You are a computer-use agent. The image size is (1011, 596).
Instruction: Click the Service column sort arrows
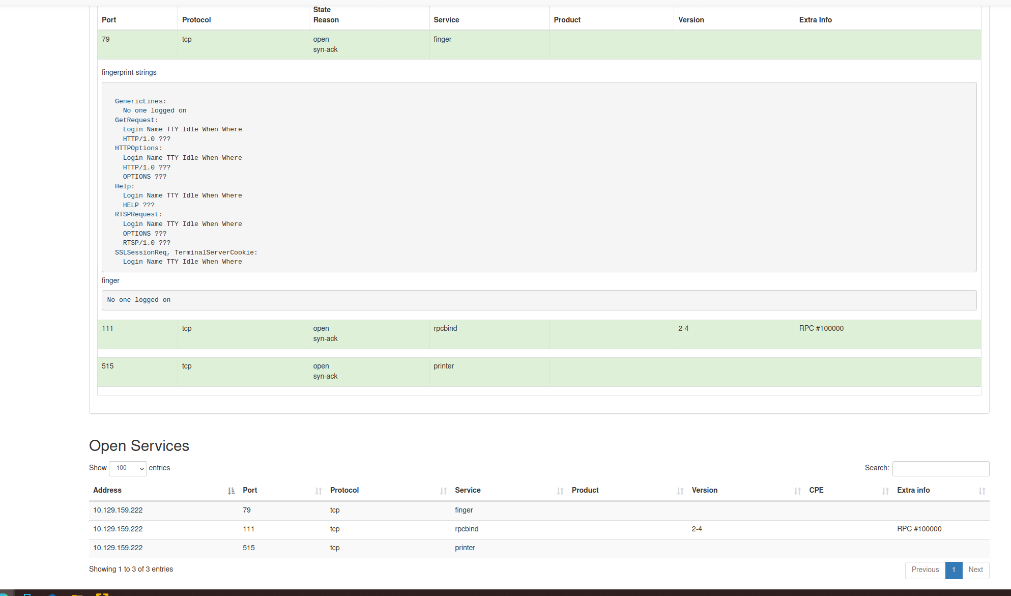click(560, 491)
